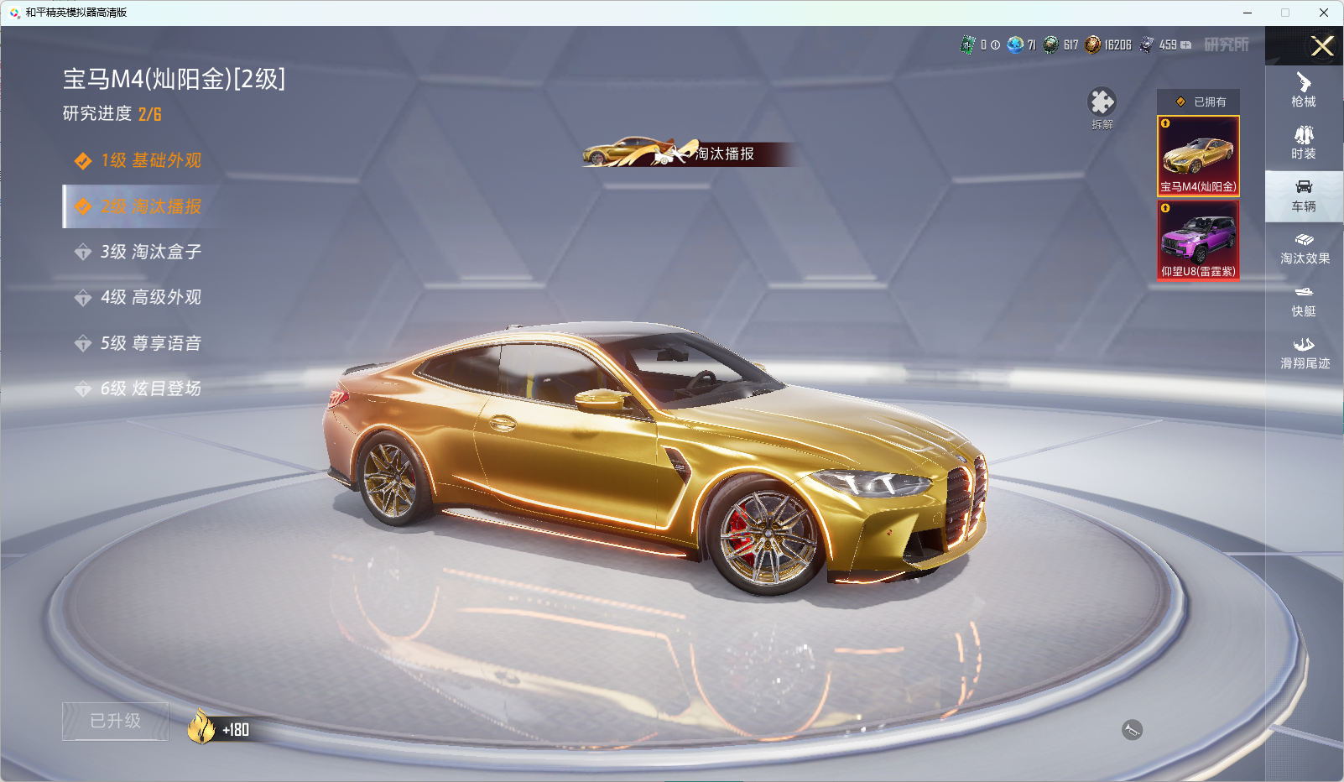Open the 淘汰效果 elimination effects category

tap(1304, 248)
